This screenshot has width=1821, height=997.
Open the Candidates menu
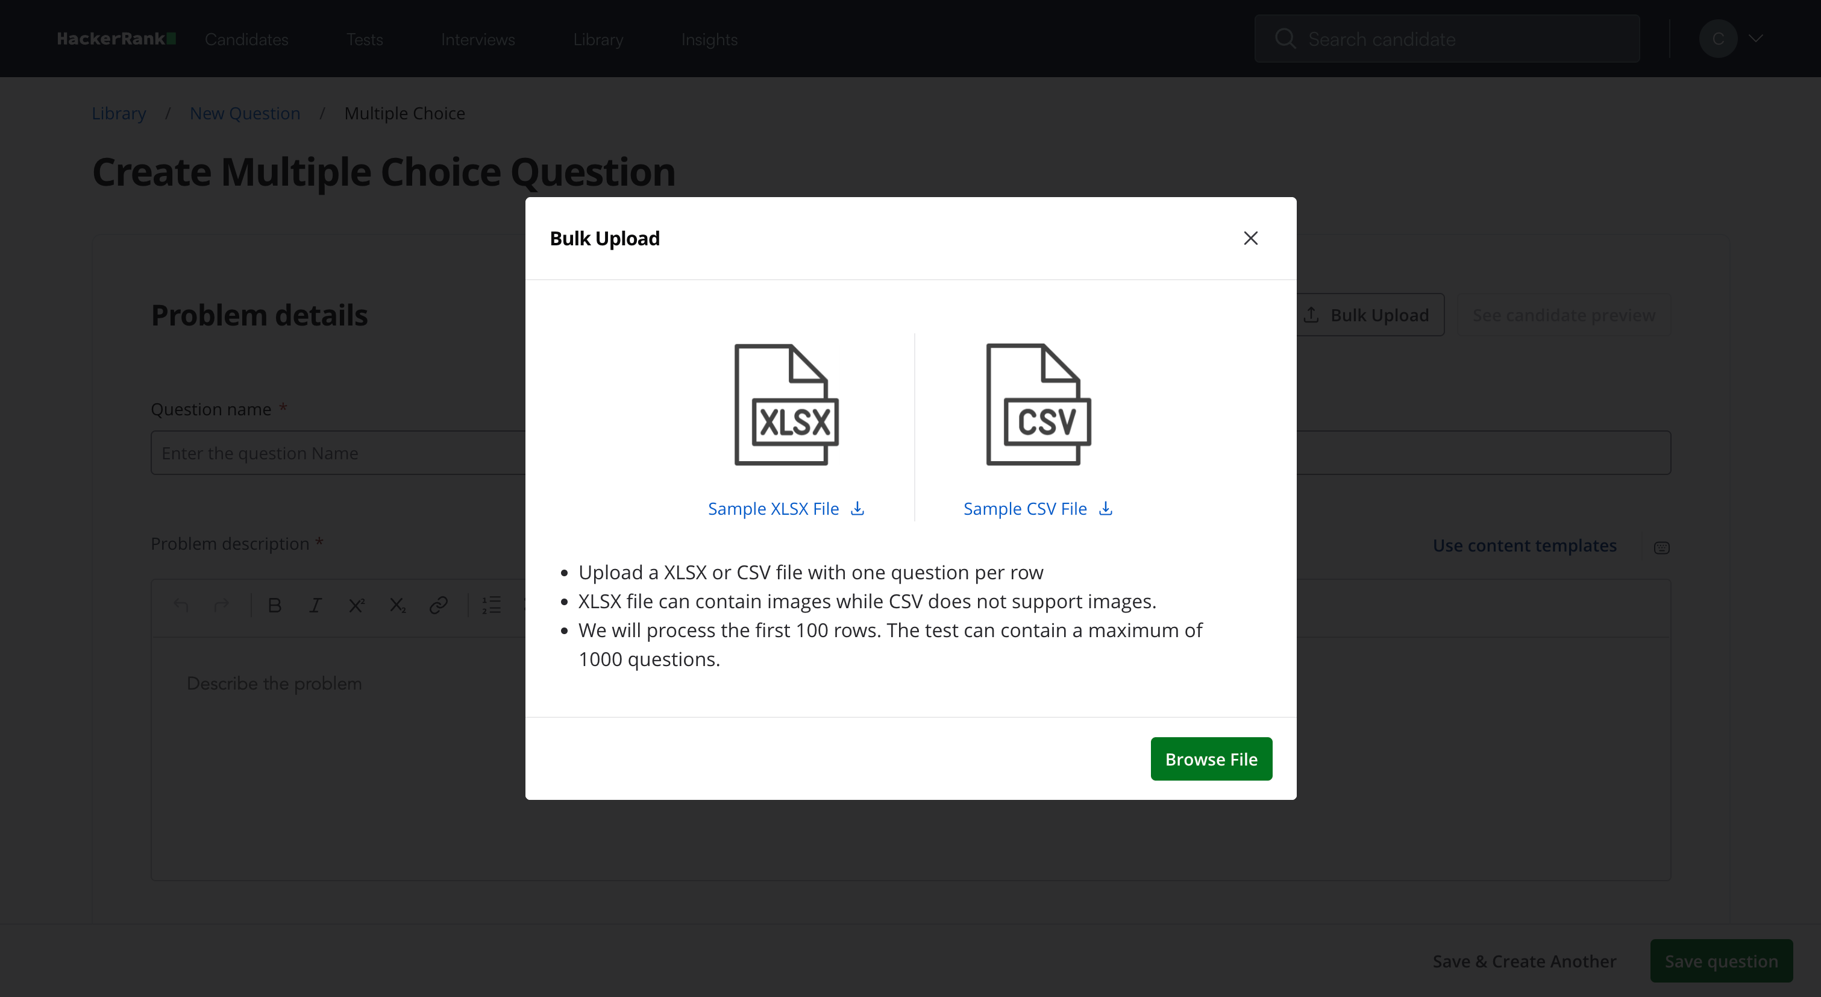click(246, 40)
